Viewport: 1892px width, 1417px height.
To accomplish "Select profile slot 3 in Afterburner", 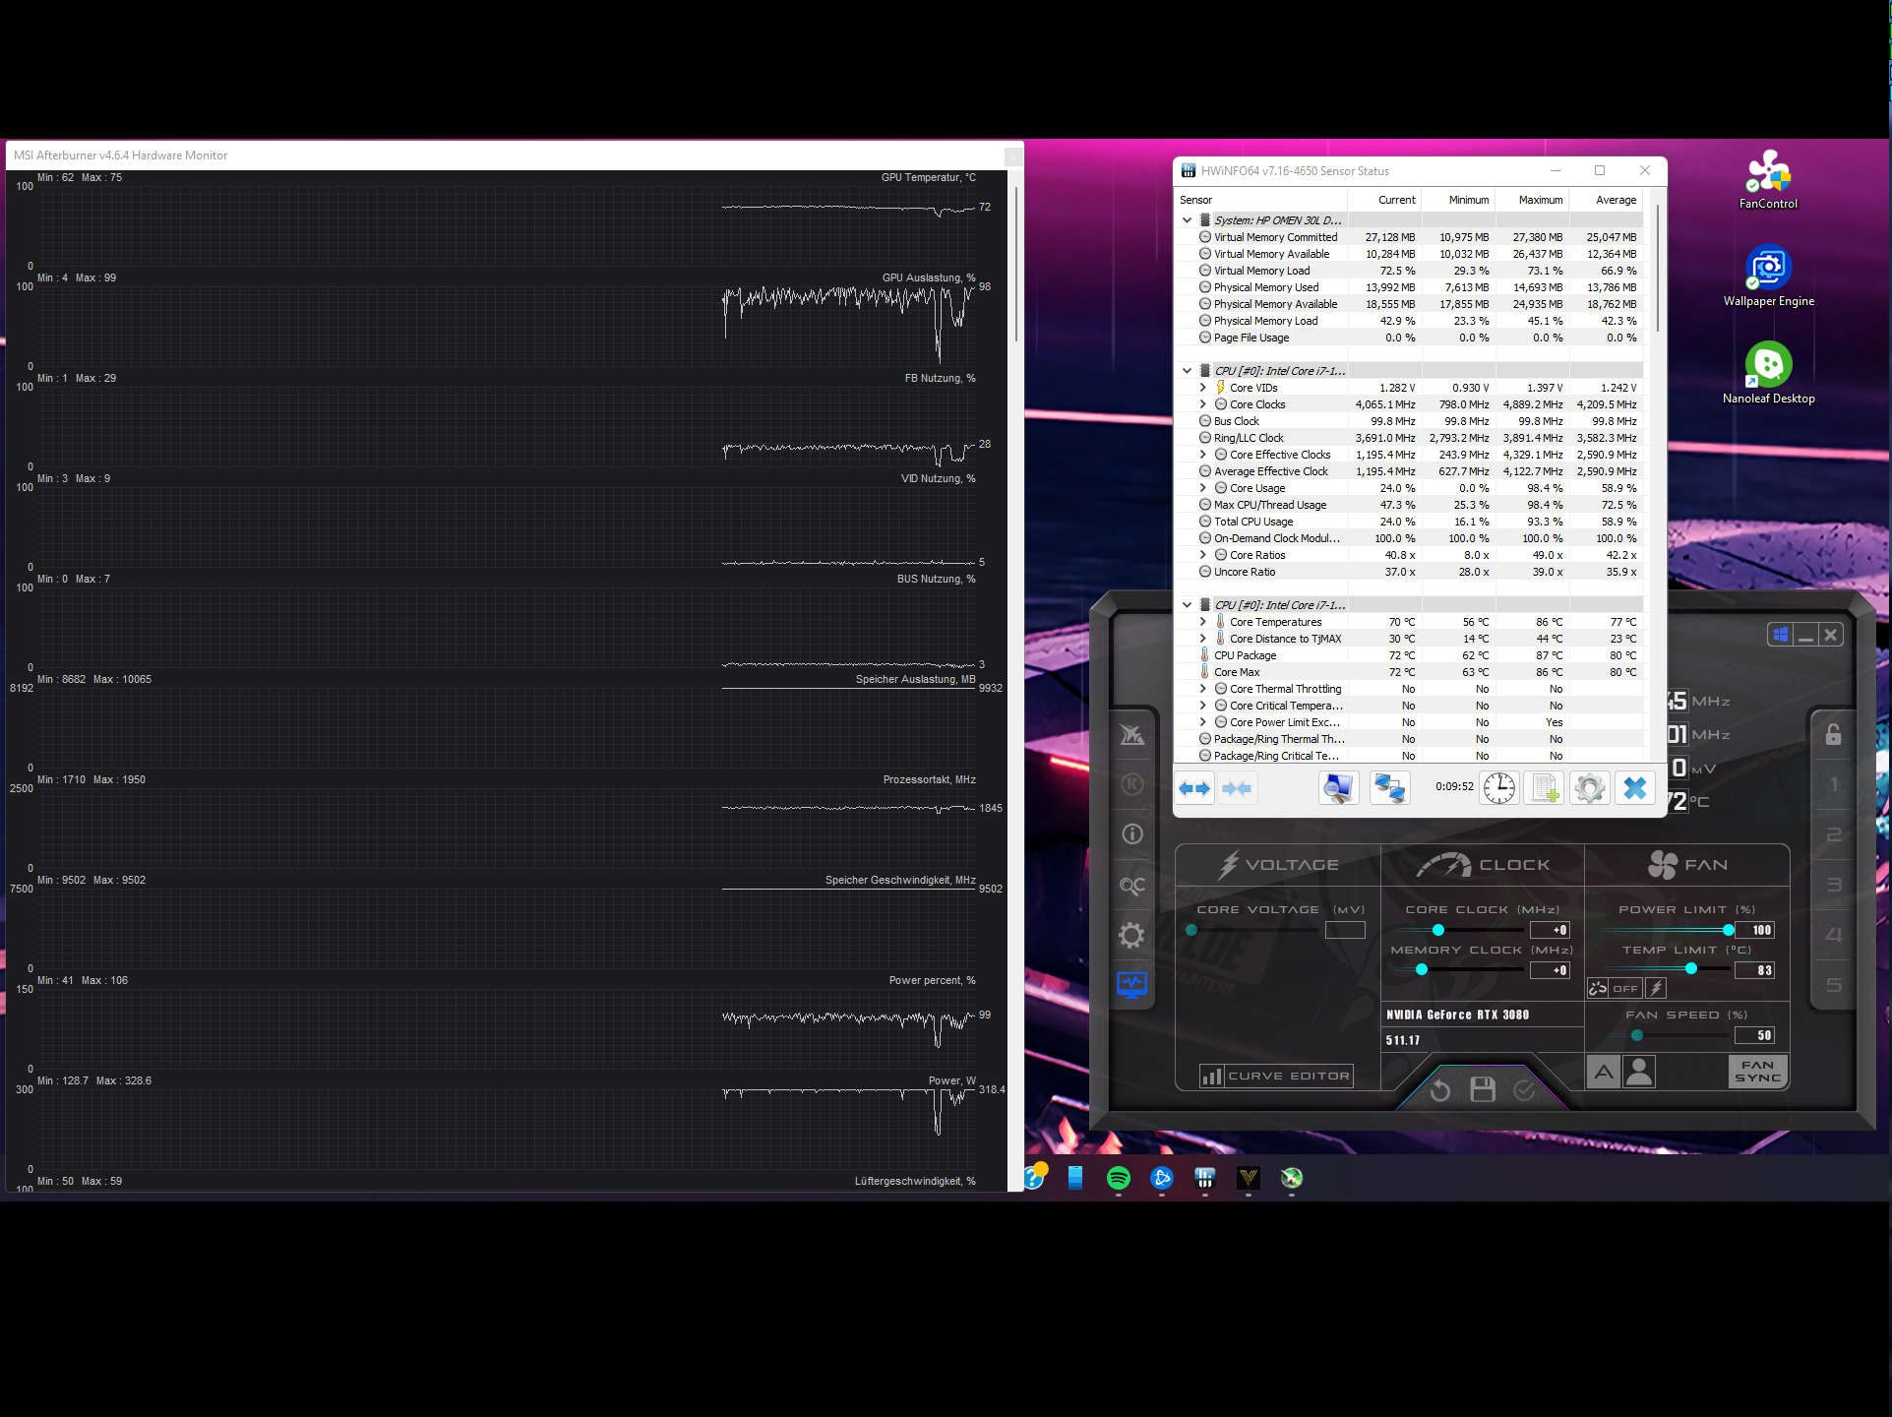I will pos(1833,885).
